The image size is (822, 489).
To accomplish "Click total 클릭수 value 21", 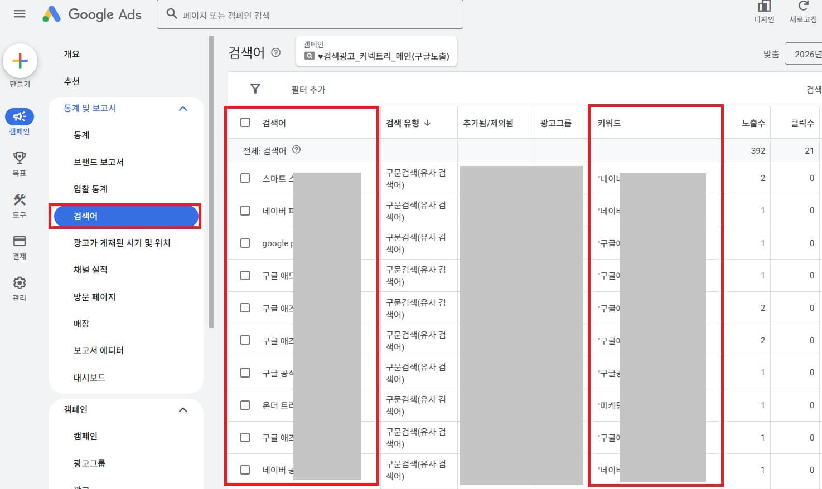I will click(x=809, y=150).
